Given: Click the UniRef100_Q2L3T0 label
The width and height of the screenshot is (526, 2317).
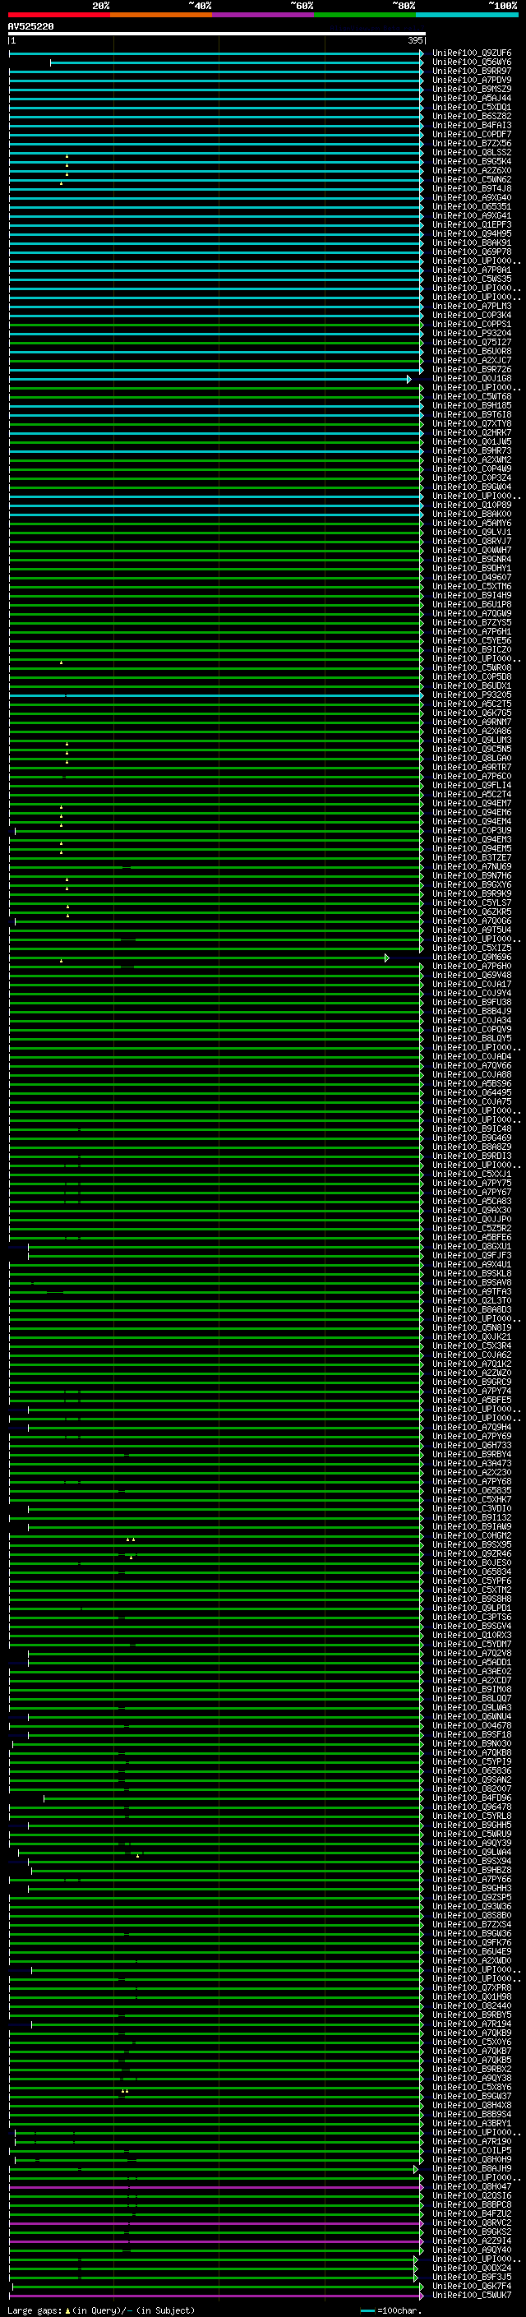Looking at the screenshot, I should (x=471, y=1300).
